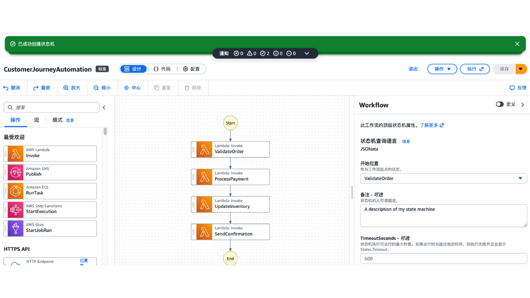Screen dimensions: 530x298
Task: Select the Step Functions StartExecution icon
Action: [x=16, y=209]
